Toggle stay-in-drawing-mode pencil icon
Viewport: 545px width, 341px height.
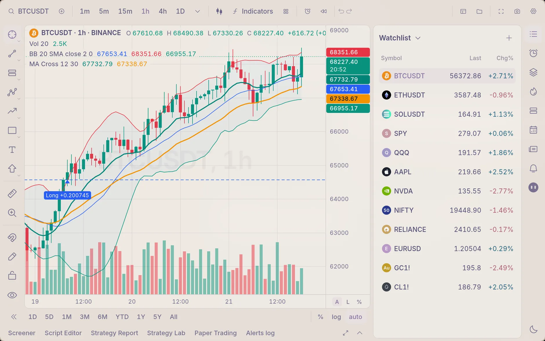tap(12, 257)
